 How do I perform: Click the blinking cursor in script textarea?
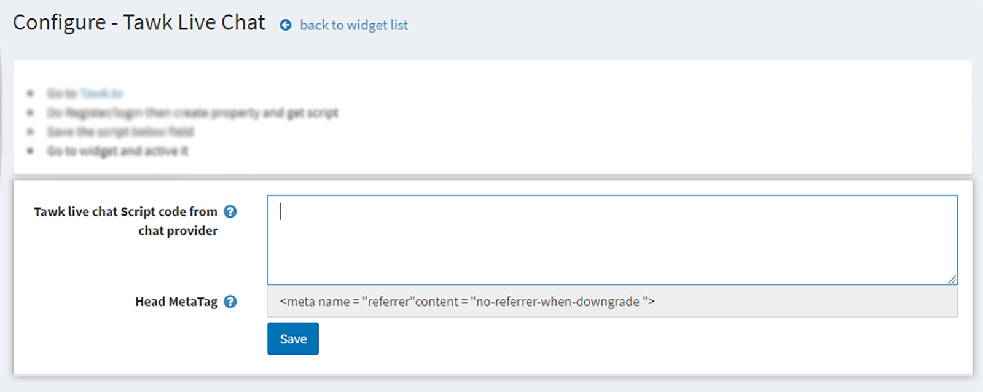tap(280, 211)
